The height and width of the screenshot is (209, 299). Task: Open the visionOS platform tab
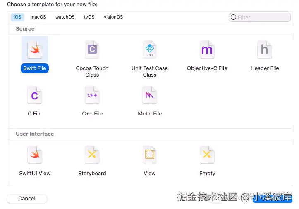[113, 17]
